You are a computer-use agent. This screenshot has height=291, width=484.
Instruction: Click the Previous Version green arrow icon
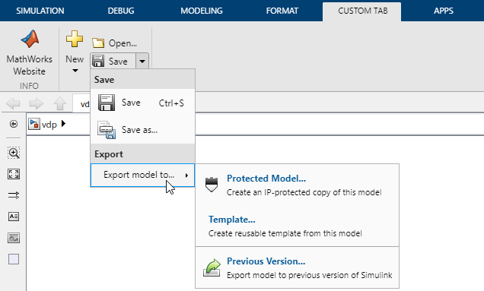click(x=212, y=267)
